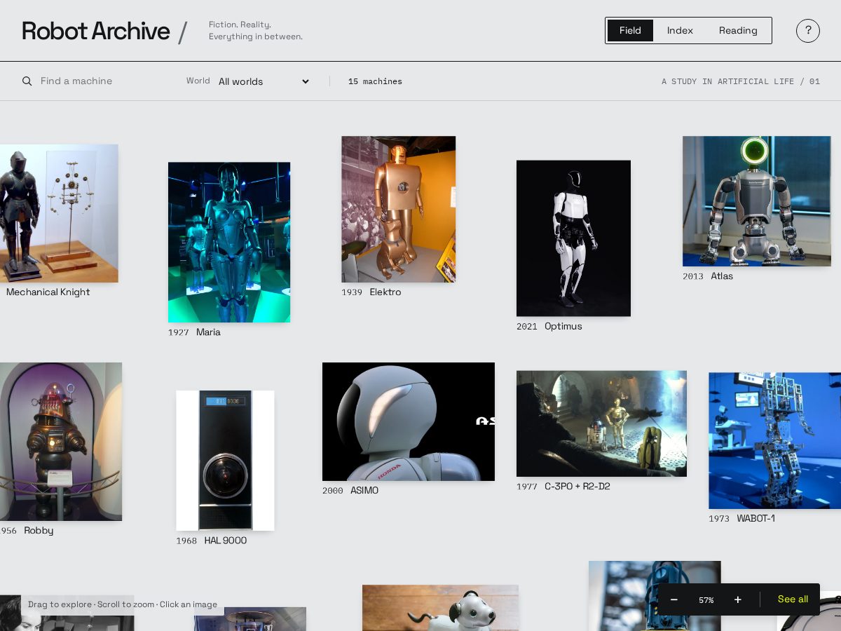
Task: Click the 1973 WABOT-1 caption
Action: coord(741,519)
